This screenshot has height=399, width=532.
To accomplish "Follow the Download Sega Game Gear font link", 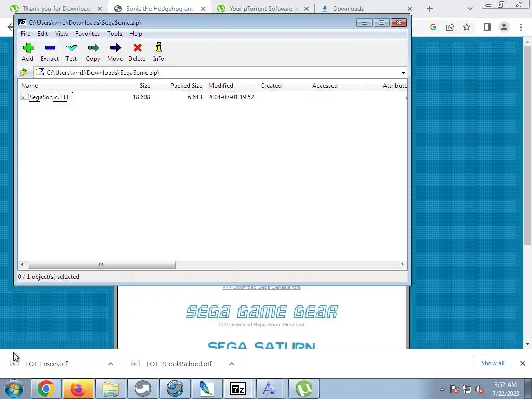I will [x=262, y=325].
